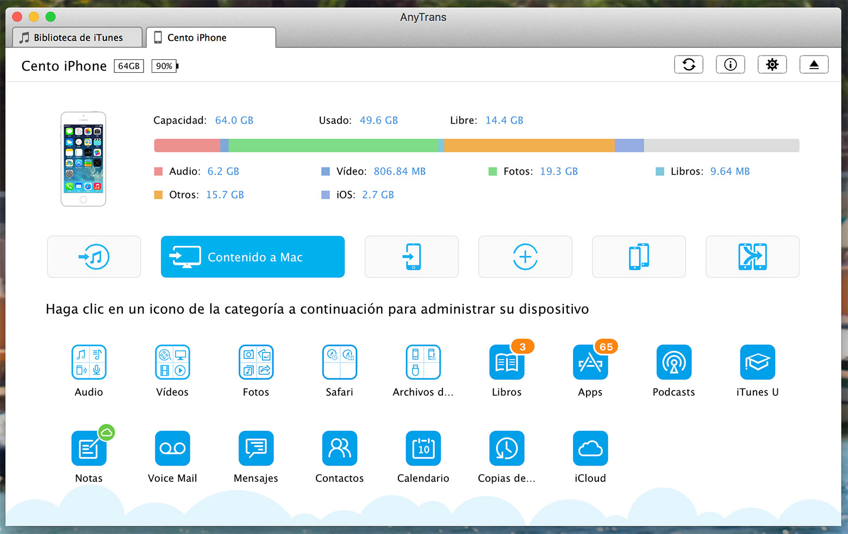Click the AnyTrans window title
The image size is (848, 534).
click(423, 17)
